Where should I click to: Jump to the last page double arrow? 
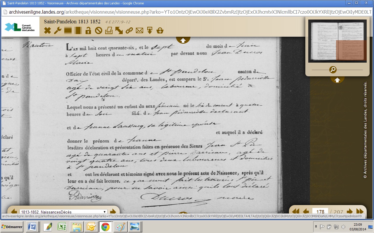pyautogui.click(x=360, y=211)
